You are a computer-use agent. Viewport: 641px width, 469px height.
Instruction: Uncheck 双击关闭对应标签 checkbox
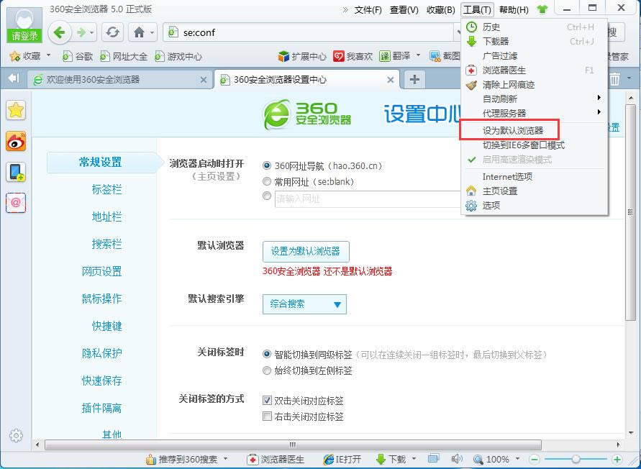[x=268, y=401]
